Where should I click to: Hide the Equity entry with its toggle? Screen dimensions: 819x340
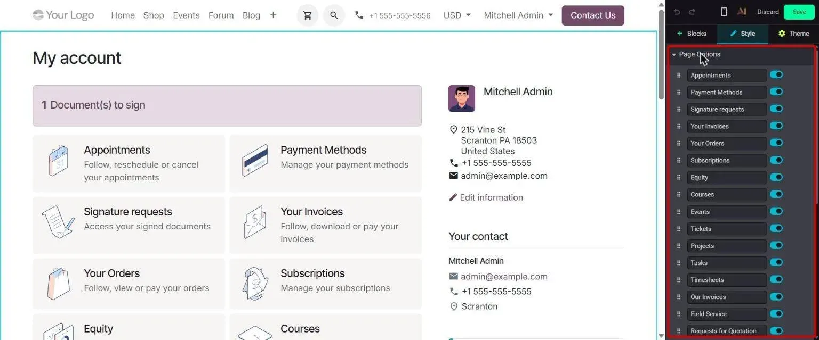pyautogui.click(x=776, y=177)
